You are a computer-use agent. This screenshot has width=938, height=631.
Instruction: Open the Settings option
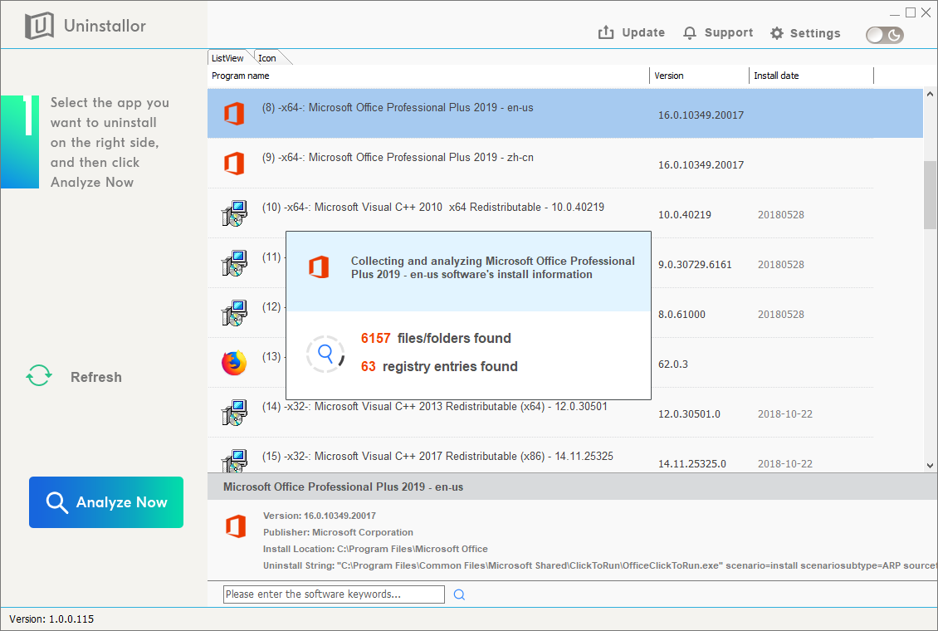pyautogui.click(x=805, y=33)
